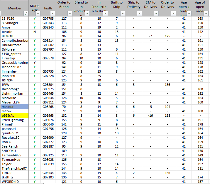The height and width of the screenshot is (184, 210).
Task: Click the TIHOR member name cell
Action: (x=15, y=173)
